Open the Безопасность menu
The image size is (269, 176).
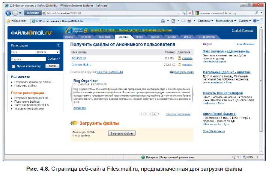click(226, 21)
